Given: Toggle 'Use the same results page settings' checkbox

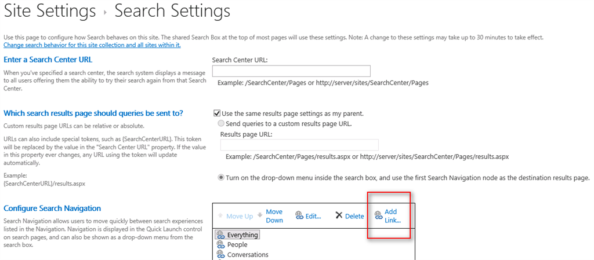Looking at the screenshot, I should point(218,113).
